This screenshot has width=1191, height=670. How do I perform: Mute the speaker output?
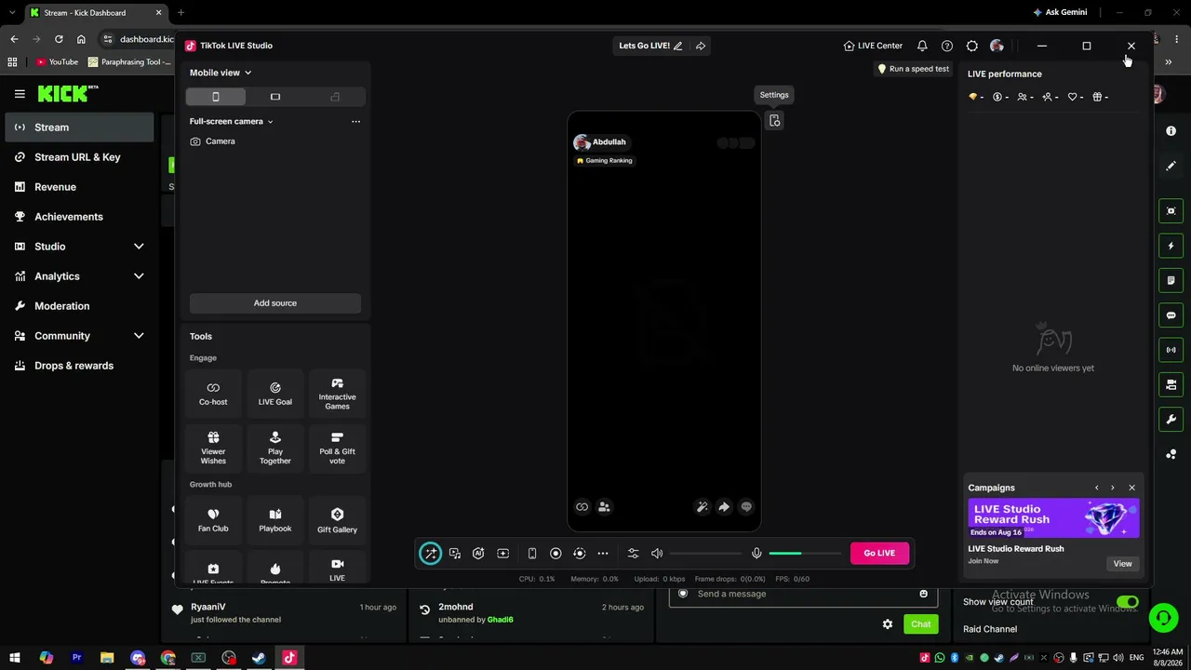[657, 554]
